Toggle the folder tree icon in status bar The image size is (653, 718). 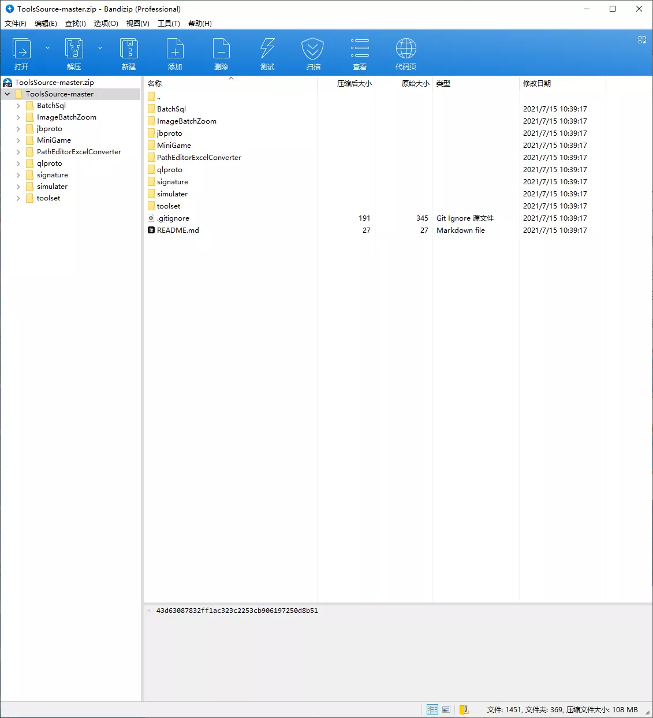464,710
